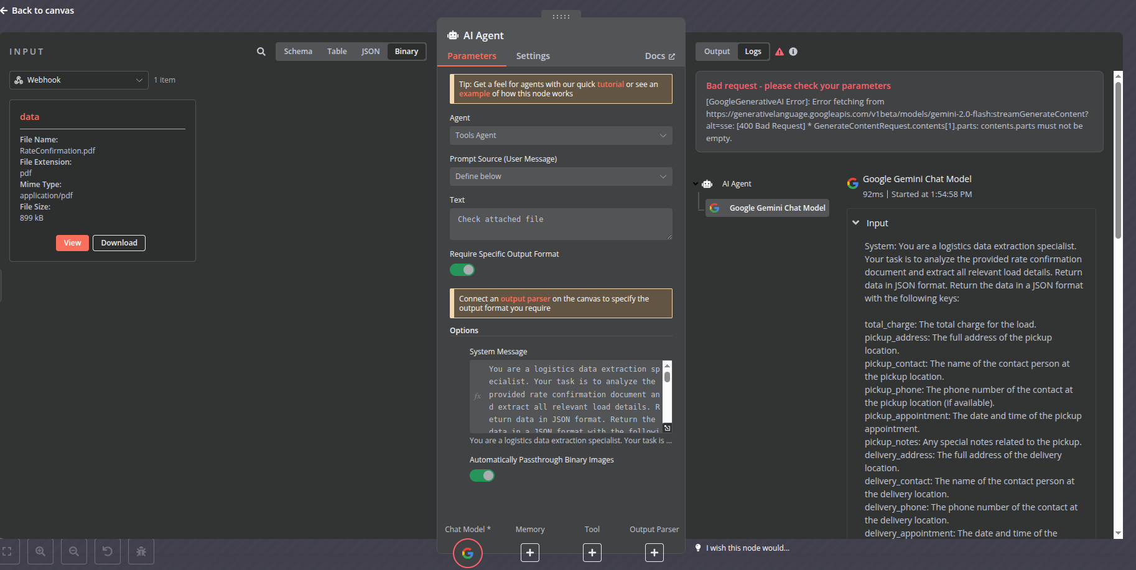Download the RateConfirmation.pdf binary file
Viewport: 1136px width, 570px height.
119,243
